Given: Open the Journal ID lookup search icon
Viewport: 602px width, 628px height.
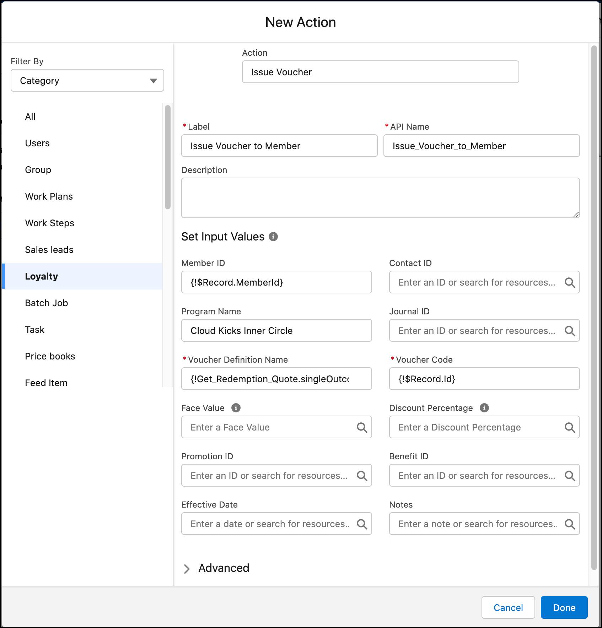Looking at the screenshot, I should [x=570, y=330].
